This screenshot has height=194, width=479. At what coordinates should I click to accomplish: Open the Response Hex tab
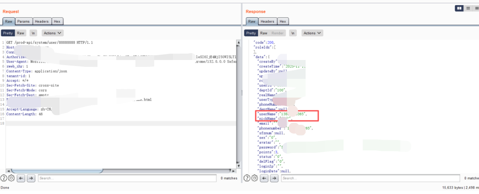tap(283, 22)
